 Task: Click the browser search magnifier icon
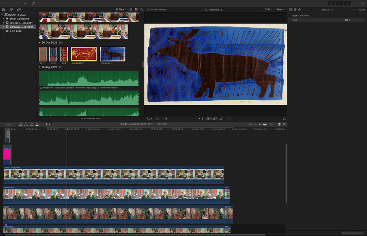click(141, 9)
